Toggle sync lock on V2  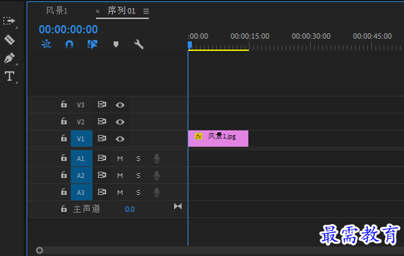(102, 122)
